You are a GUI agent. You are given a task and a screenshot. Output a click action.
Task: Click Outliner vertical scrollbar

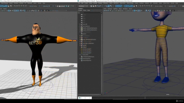pyautogui.click(x=101, y=54)
